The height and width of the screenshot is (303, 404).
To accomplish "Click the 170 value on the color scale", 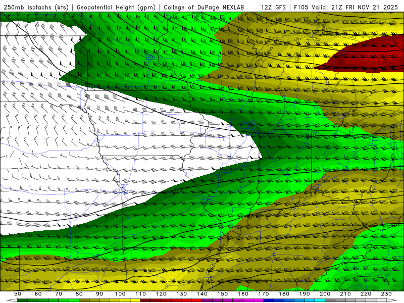I will pyautogui.click(x=264, y=294).
